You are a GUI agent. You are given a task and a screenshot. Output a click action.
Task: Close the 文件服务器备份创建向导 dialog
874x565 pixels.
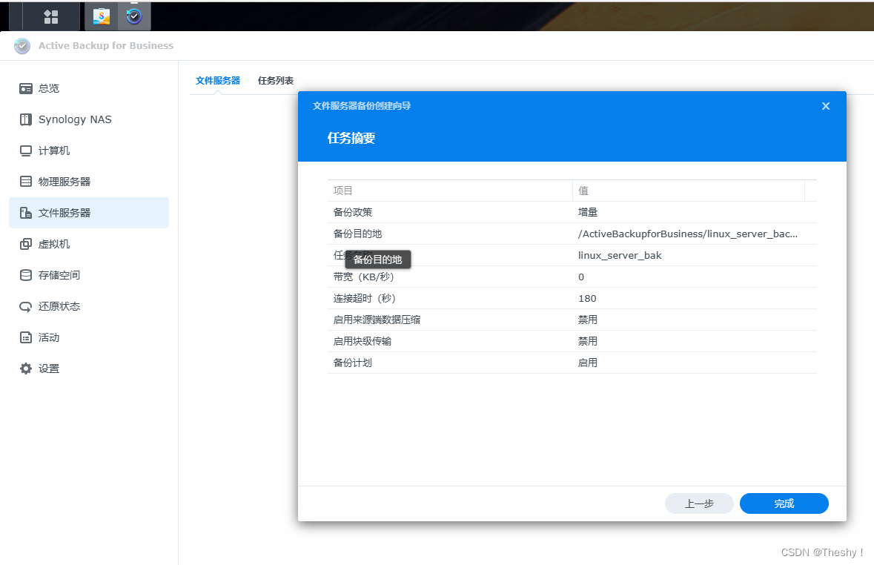[825, 106]
